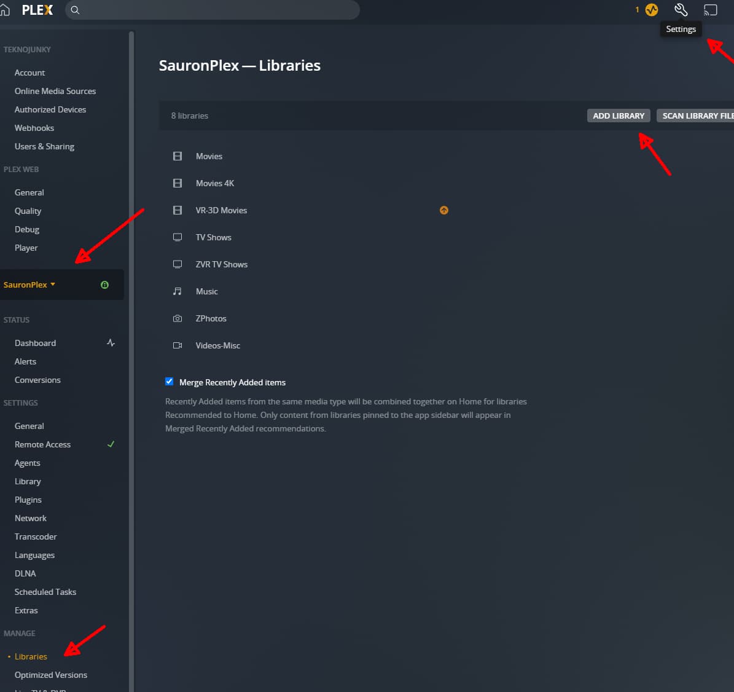Click the PLEX logo
The height and width of the screenshot is (692, 734).
click(x=37, y=10)
